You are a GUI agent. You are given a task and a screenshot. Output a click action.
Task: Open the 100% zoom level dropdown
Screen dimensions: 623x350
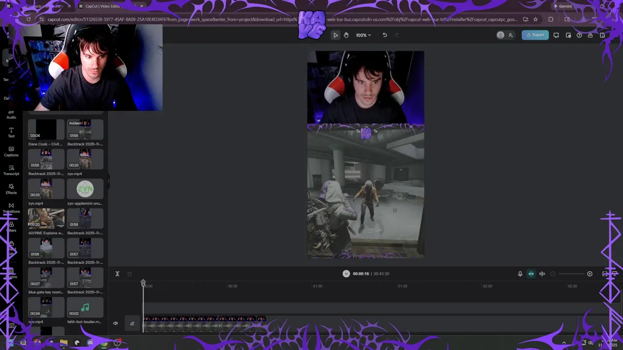[363, 35]
